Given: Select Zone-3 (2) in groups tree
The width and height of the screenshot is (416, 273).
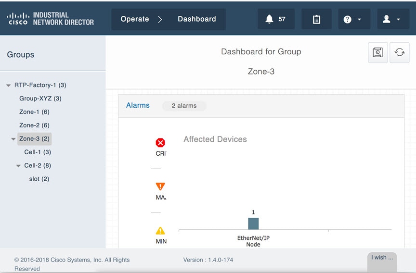Looking at the screenshot, I should 35,139.
